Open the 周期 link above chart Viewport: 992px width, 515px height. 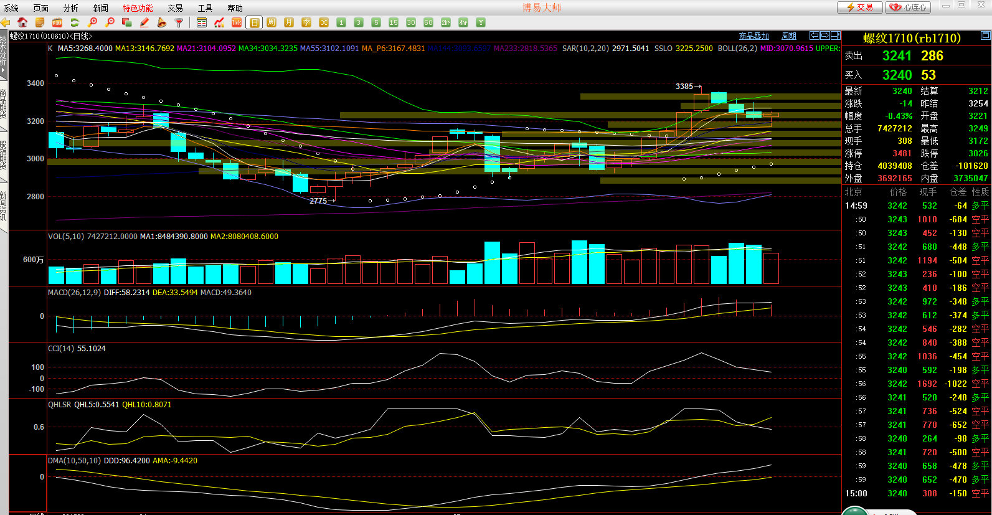point(789,36)
